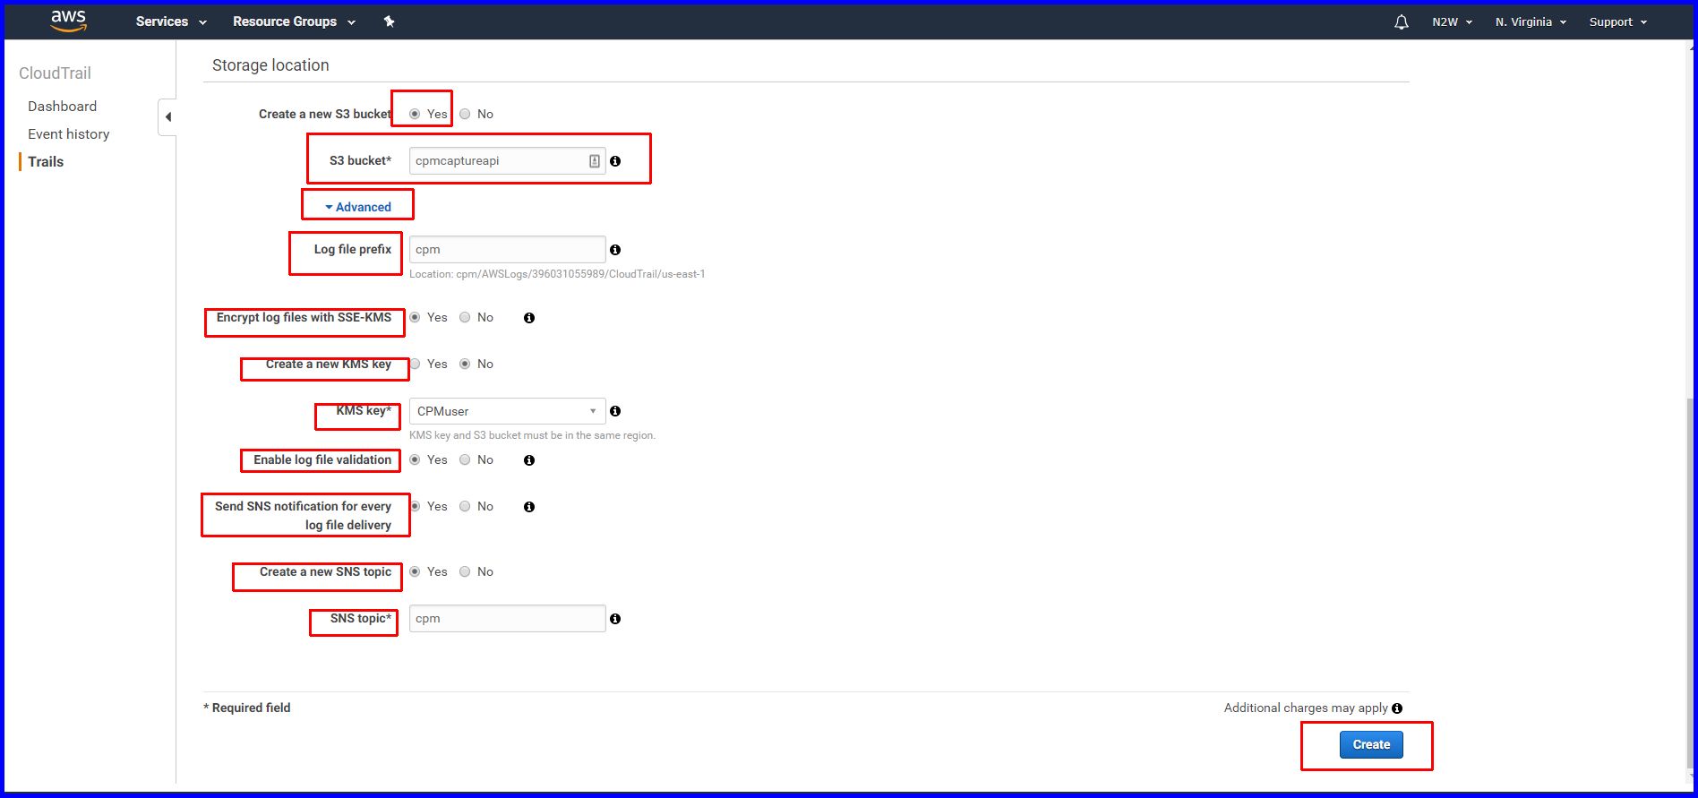Image resolution: width=1698 pixels, height=798 pixels.
Task: Go to CloudTrail Dashboard
Action: click(62, 106)
